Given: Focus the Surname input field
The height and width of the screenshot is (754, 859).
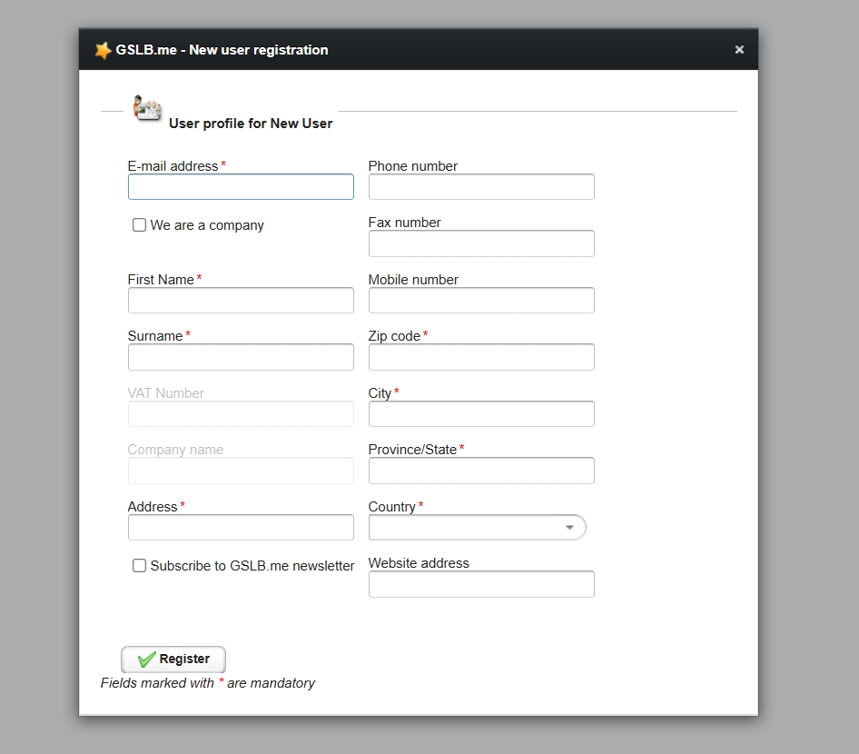Looking at the screenshot, I should [x=241, y=357].
